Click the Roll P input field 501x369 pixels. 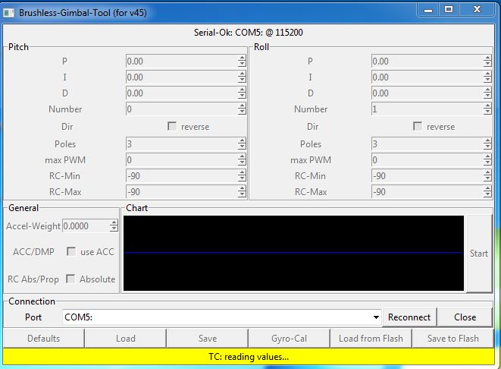[427, 61]
